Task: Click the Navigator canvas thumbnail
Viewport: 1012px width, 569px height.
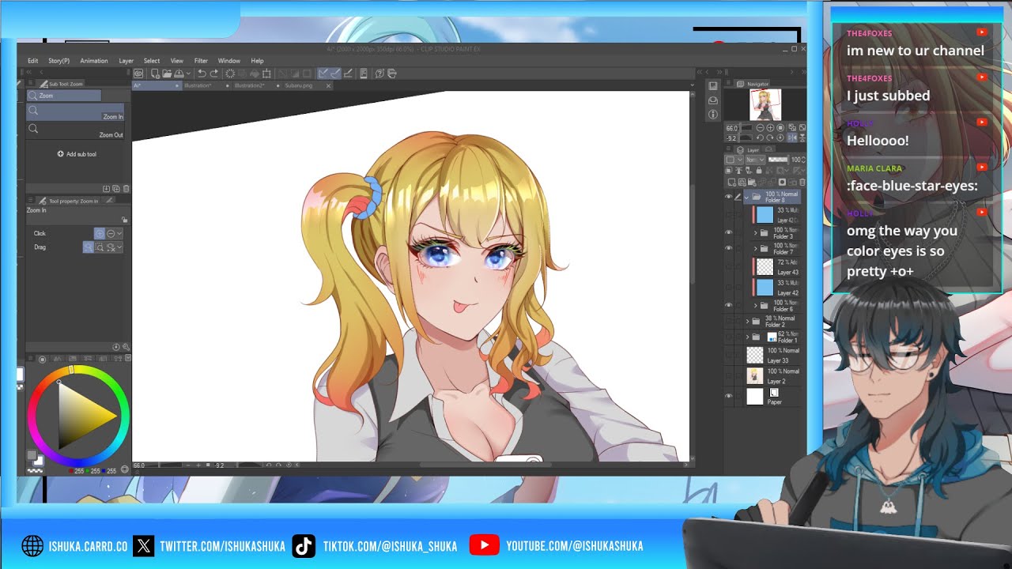Action: pyautogui.click(x=765, y=104)
